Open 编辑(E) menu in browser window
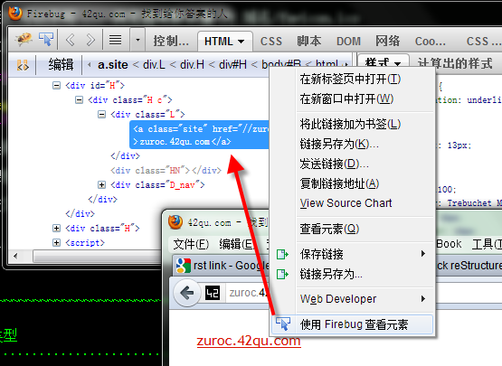502x366 pixels. coord(237,244)
